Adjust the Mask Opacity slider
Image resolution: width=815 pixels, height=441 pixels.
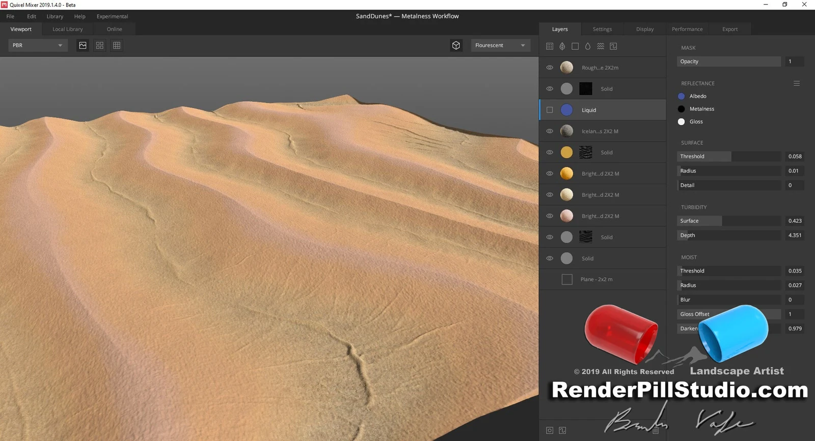click(x=729, y=62)
